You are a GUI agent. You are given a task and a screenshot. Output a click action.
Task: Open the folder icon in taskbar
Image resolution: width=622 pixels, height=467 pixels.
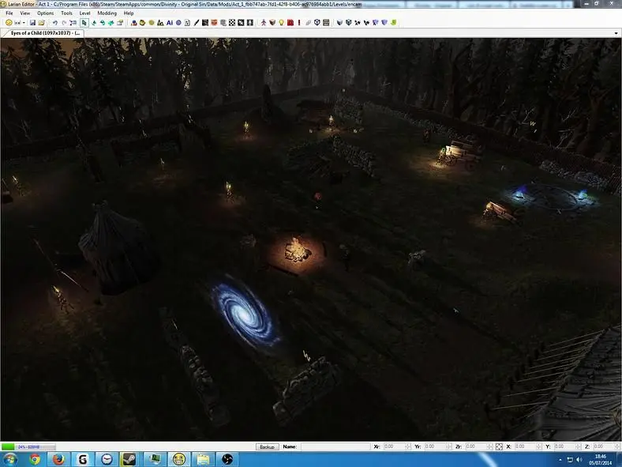point(203,459)
